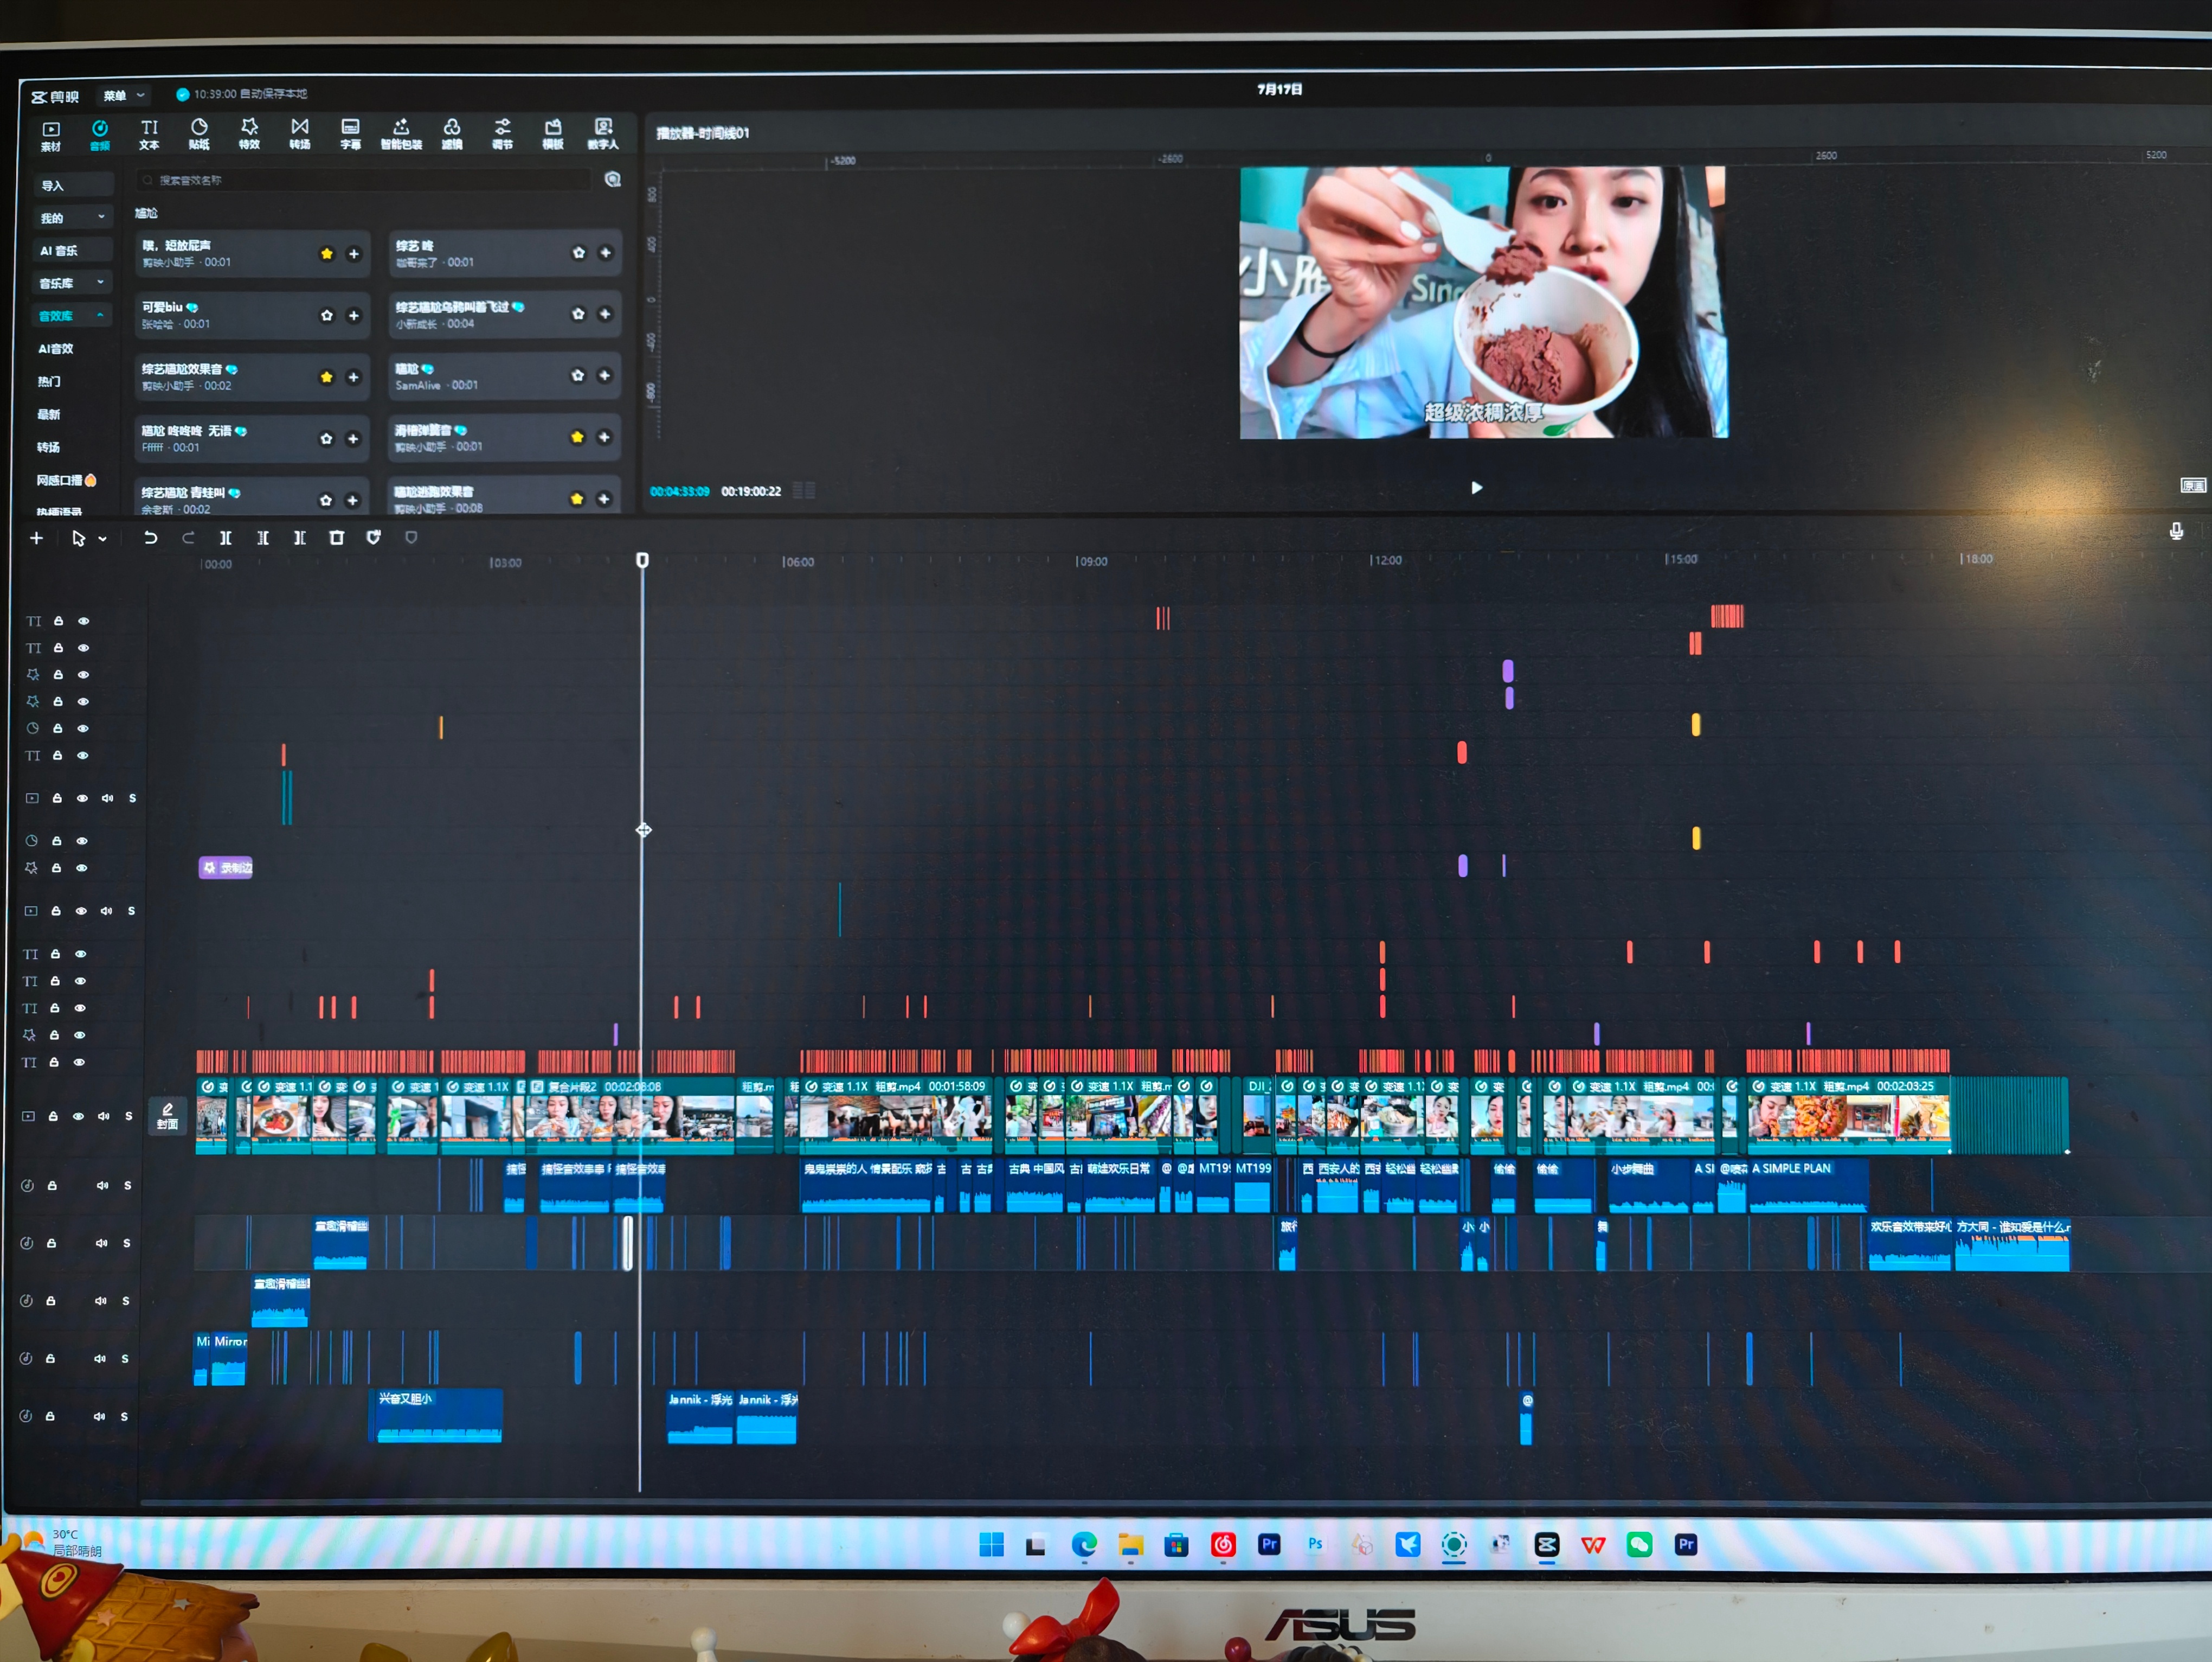The height and width of the screenshot is (1662, 2212).
Task: Click the shield marker icon in timeline toolbar
Action: (373, 538)
